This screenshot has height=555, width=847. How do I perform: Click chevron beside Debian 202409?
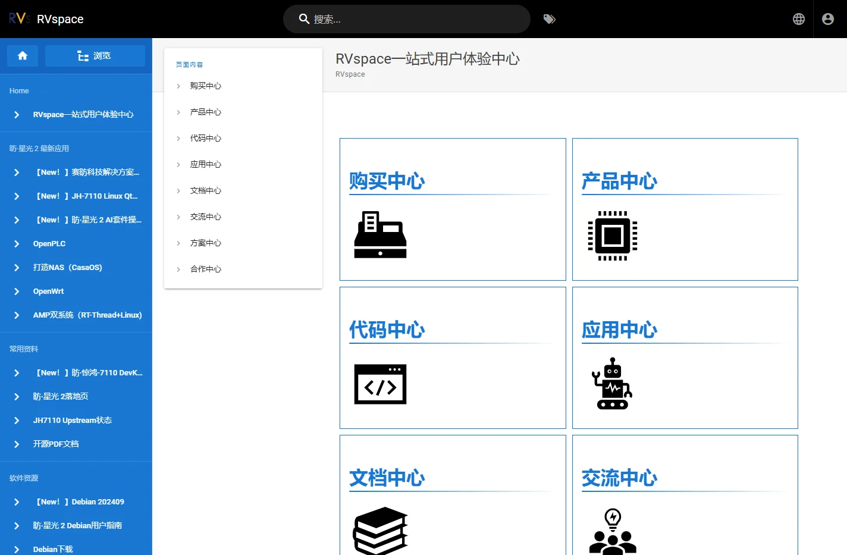pyautogui.click(x=17, y=502)
